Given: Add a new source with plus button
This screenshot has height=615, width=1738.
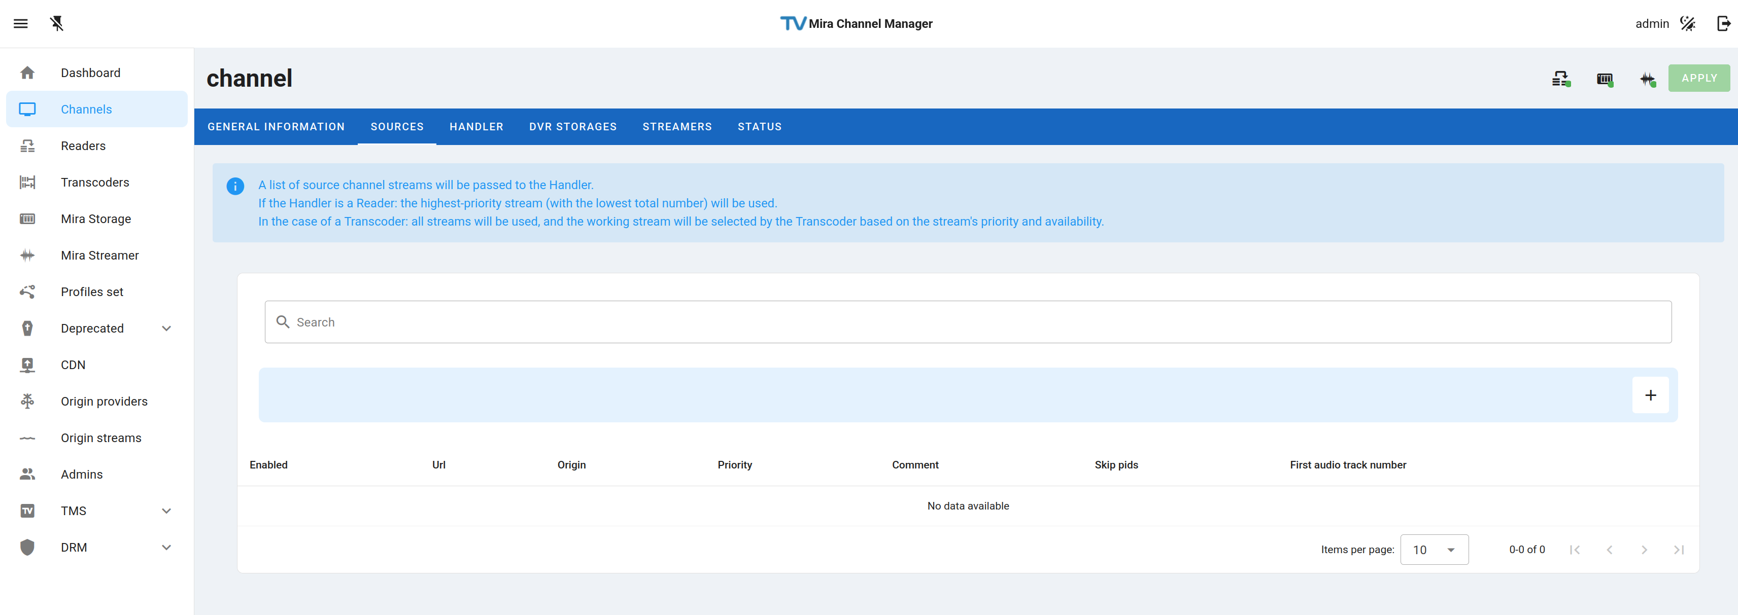Looking at the screenshot, I should coord(1650,395).
